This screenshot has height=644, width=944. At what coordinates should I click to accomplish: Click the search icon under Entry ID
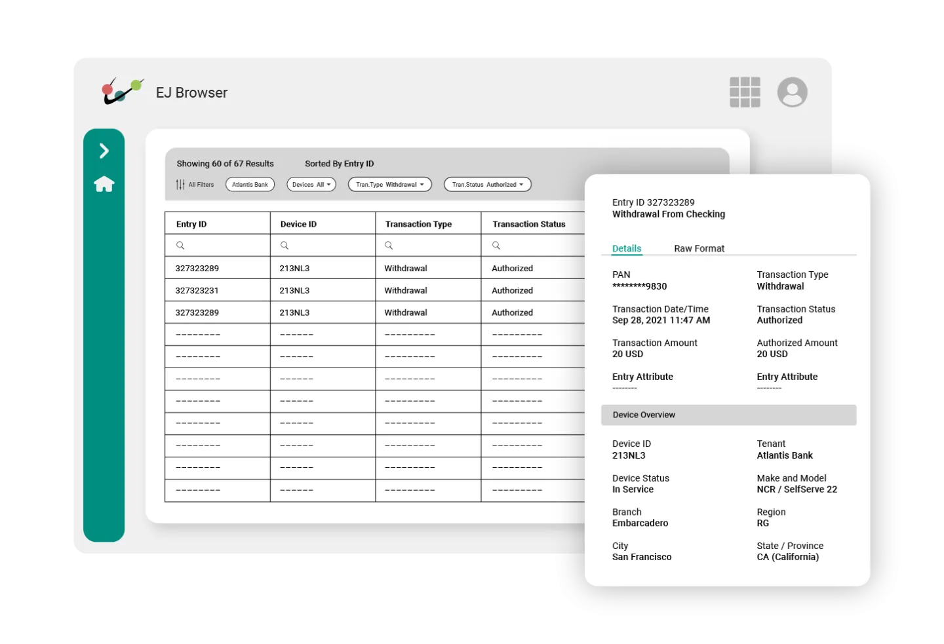[180, 246]
